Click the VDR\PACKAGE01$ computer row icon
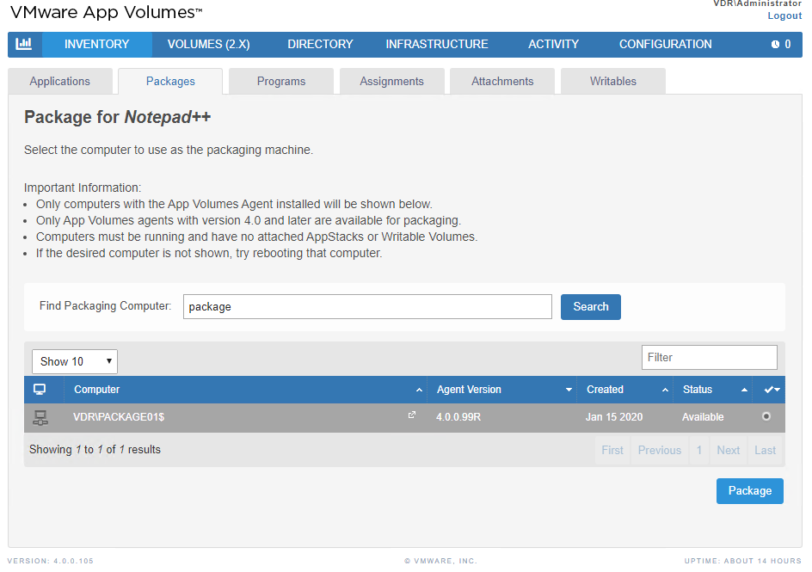Screen dimensions: 812x572 40,417
